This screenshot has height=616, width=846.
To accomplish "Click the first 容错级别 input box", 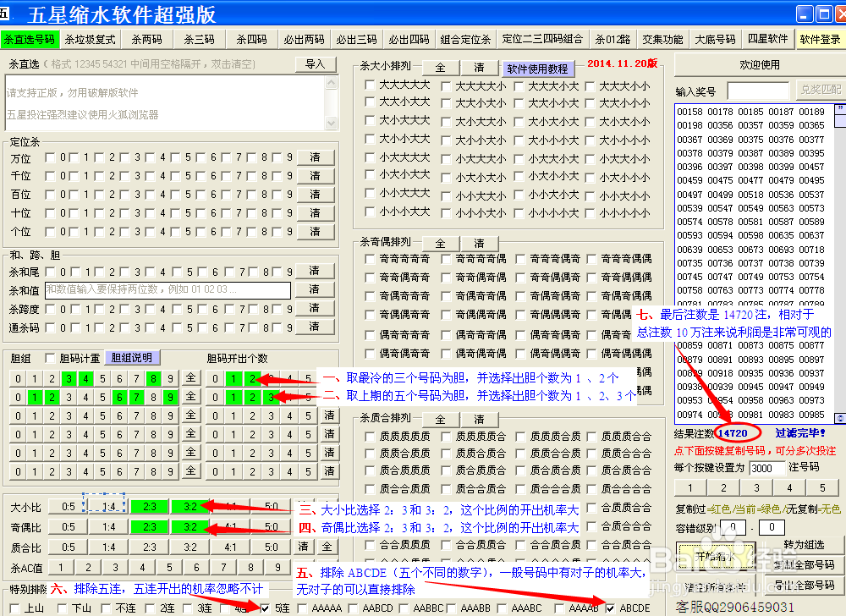I will (732, 527).
